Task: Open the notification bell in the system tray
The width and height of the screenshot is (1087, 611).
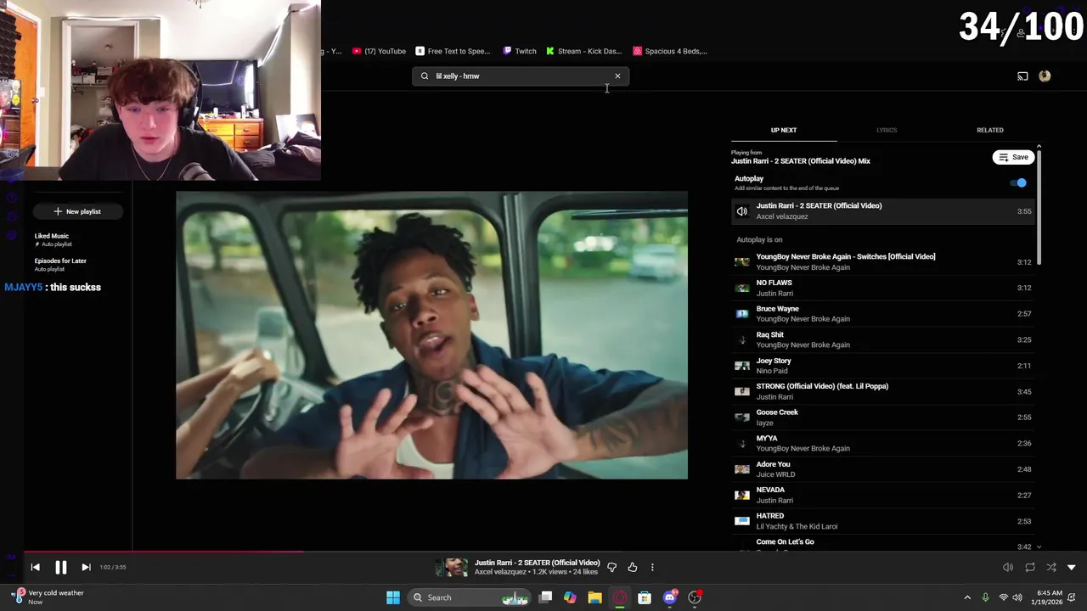Action: coord(1073,597)
